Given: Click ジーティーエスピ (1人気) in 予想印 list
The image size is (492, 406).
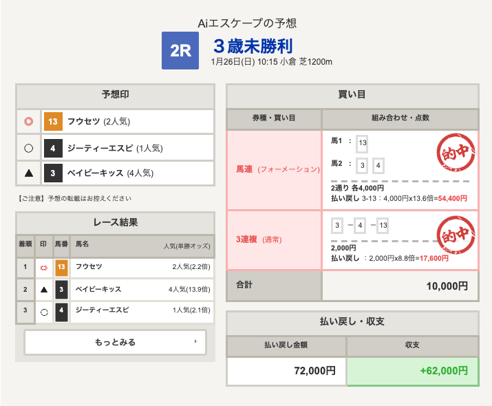Looking at the screenshot, I should pos(115,148).
